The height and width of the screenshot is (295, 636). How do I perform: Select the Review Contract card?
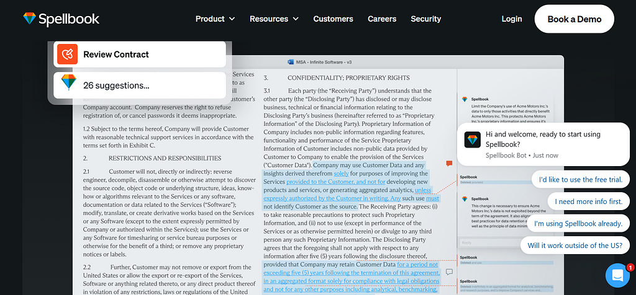pos(140,54)
